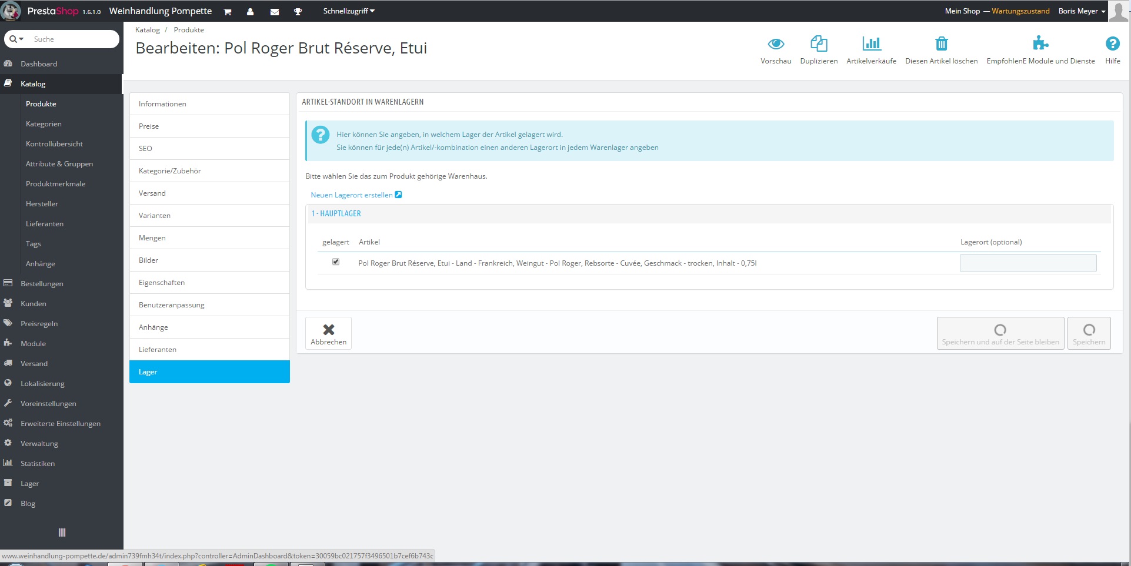Open the Versand product tab
Image resolution: width=1131 pixels, height=566 pixels.
[x=209, y=193]
